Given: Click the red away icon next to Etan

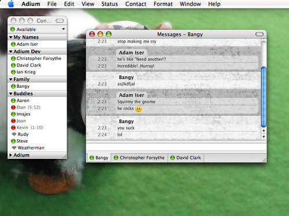Looking at the screenshot, I should 13,107.
